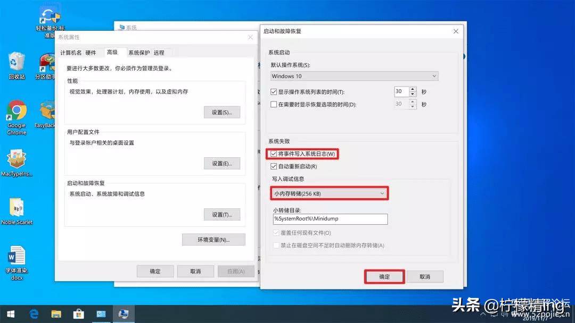Open the 默认操作系统 dropdown showing Windows 10
575x323 pixels.
[x=354, y=75]
